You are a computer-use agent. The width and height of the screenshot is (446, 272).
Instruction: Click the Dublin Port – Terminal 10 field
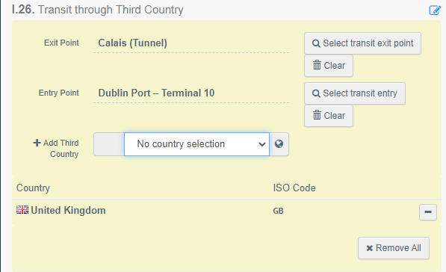point(191,93)
